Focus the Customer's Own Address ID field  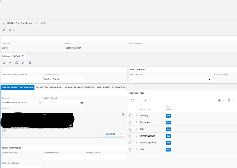22,79
